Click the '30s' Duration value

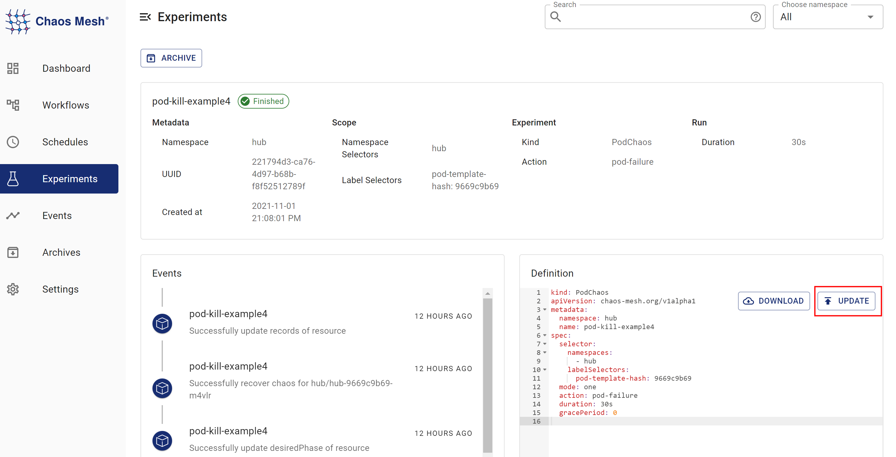coord(799,142)
